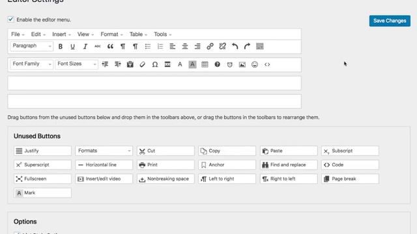Click the Remove link broken-chain icon
The width and height of the screenshot is (417, 234).
point(222,46)
